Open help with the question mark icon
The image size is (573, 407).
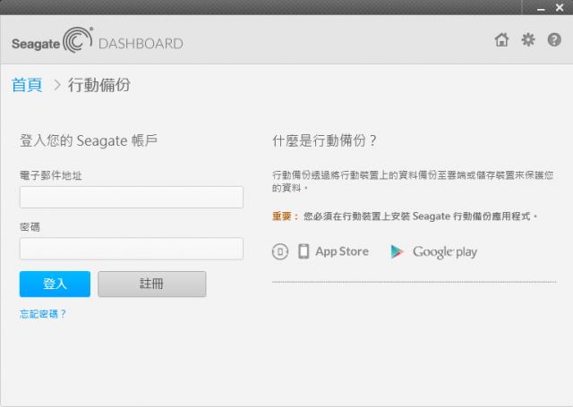tap(554, 39)
